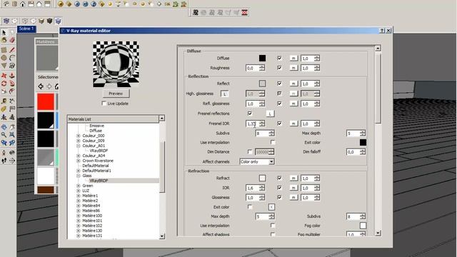The image size is (457, 257).
Task: Click Fresnel reflections L button
Action: [270, 114]
